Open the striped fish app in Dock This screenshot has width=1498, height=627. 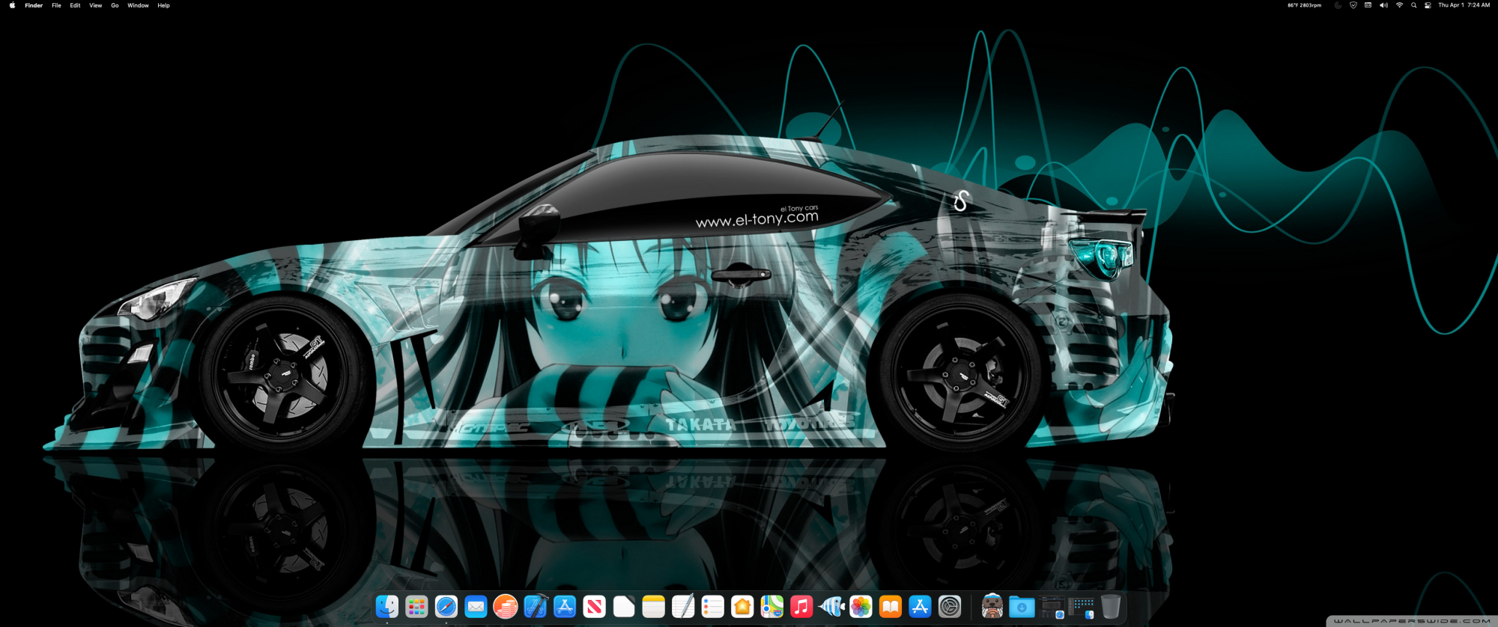pyautogui.click(x=831, y=607)
